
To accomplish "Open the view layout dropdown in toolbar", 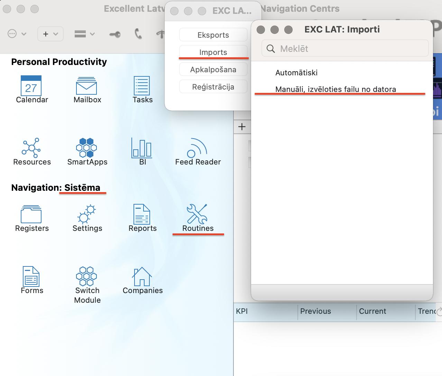I will pyautogui.click(x=84, y=34).
